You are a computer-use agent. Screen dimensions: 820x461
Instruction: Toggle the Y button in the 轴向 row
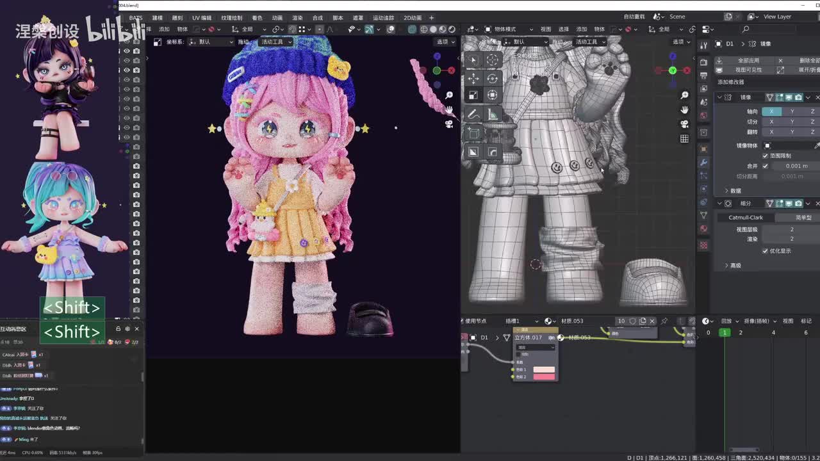click(792, 111)
